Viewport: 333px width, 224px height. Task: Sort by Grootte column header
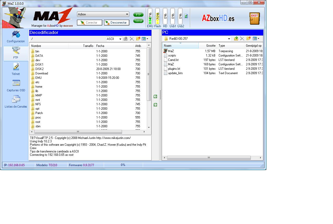click(208, 46)
